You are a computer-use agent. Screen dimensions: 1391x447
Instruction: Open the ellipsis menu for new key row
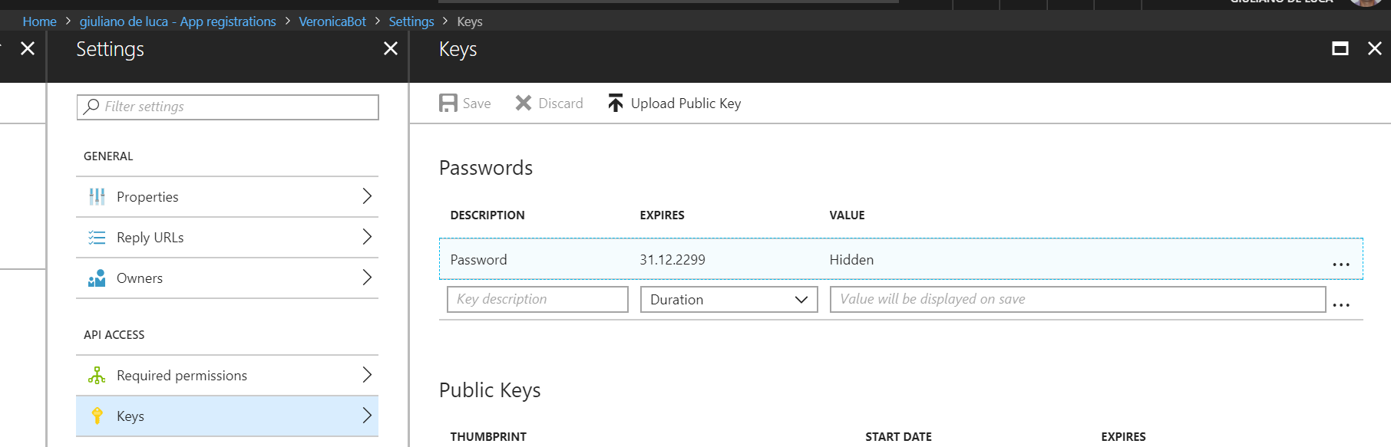[1341, 304]
